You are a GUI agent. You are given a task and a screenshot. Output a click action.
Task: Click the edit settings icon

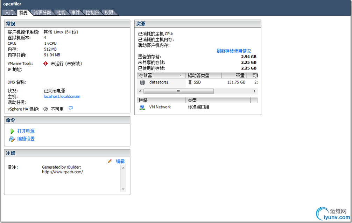[x=12, y=139]
